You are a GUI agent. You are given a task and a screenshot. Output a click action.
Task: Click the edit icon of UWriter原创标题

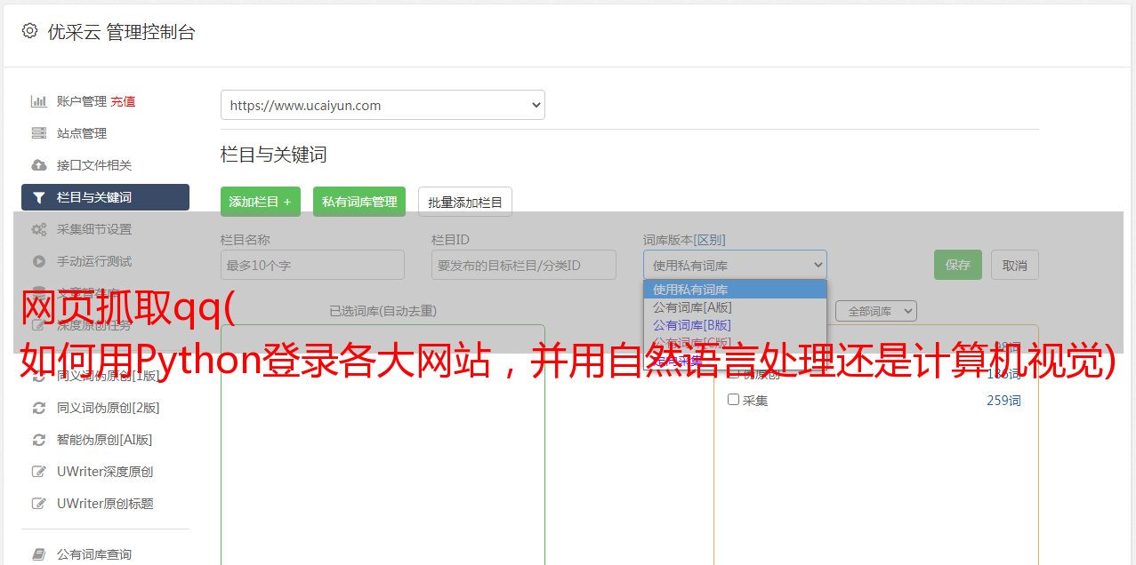38,504
